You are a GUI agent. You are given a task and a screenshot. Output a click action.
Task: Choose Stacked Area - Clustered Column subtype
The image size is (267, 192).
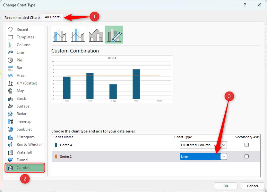96,35
